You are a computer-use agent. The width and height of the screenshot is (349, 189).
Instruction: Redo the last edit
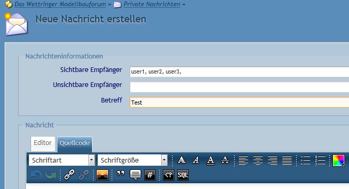(51, 175)
